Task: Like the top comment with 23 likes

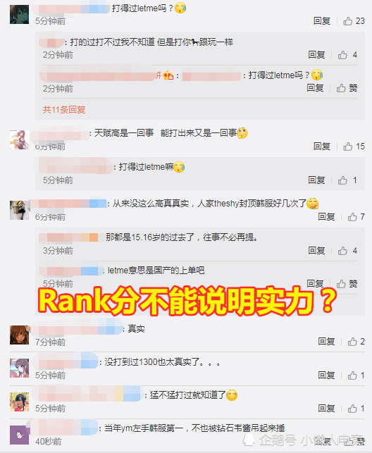Action: click(354, 21)
